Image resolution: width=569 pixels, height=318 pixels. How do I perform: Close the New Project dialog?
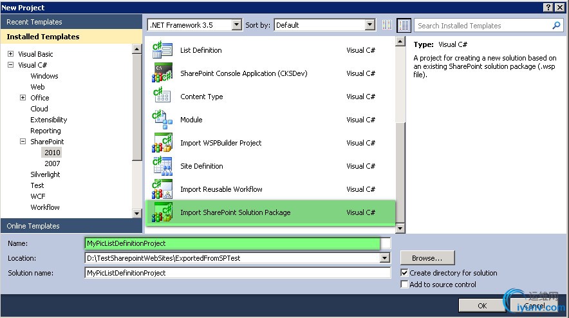pyautogui.click(x=559, y=7)
